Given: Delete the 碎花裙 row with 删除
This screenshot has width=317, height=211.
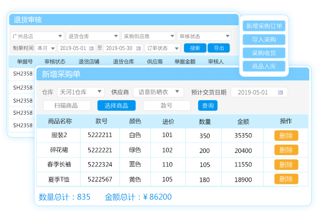Looking at the screenshot, I should [286, 151].
